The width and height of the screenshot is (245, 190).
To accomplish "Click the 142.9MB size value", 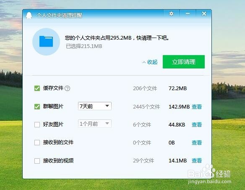I will pos(179,106).
